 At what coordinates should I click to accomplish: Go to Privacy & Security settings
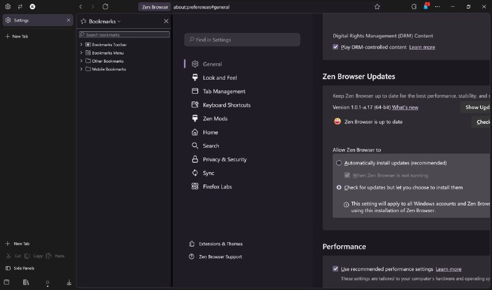224,159
